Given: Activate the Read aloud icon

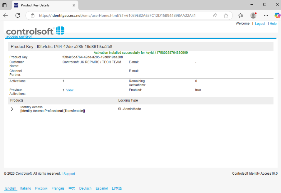Looking at the screenshot, I should [215, 16].
